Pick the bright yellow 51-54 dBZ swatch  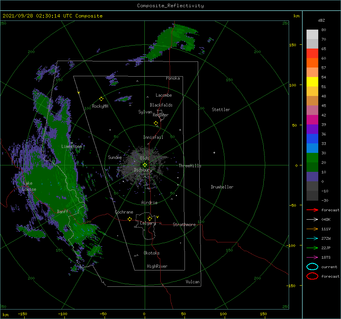[312, 82]
